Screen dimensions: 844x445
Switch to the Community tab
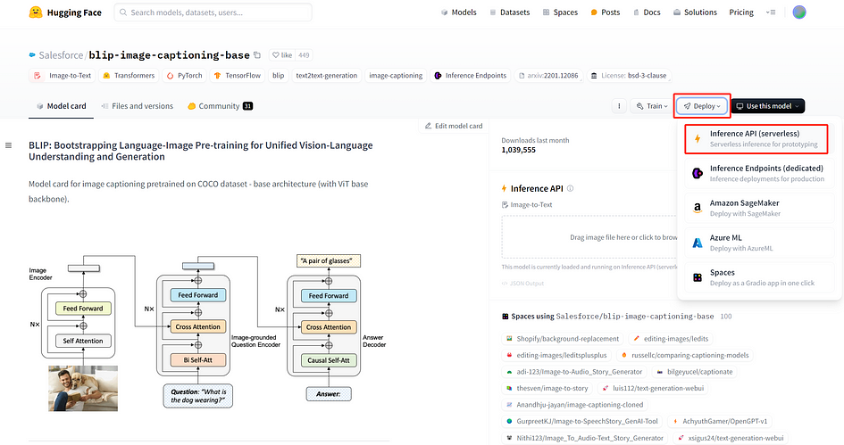pyautogui.click(x=220, y=106)
